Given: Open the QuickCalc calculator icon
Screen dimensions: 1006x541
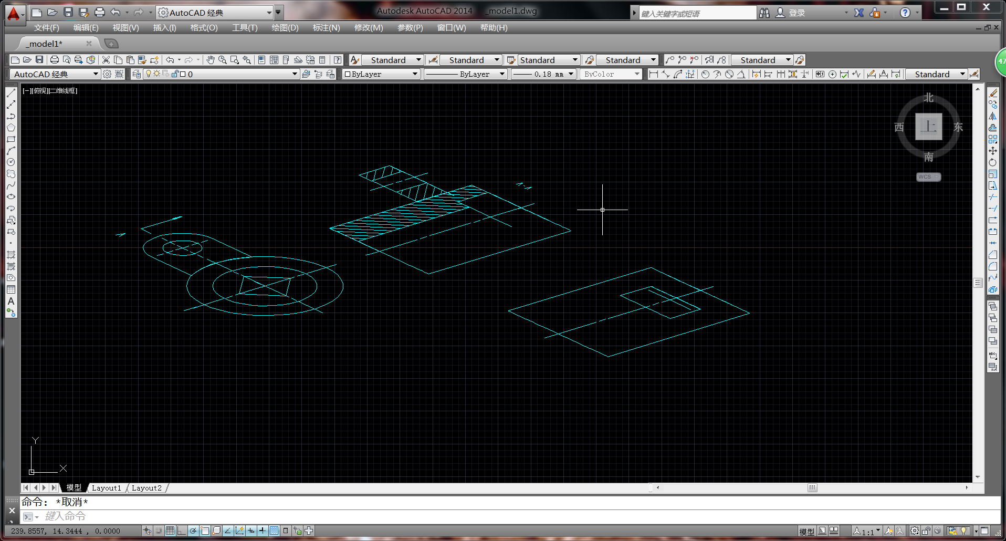Looking at the screenshot, I should pyautogui.click(x=322, y=60).
